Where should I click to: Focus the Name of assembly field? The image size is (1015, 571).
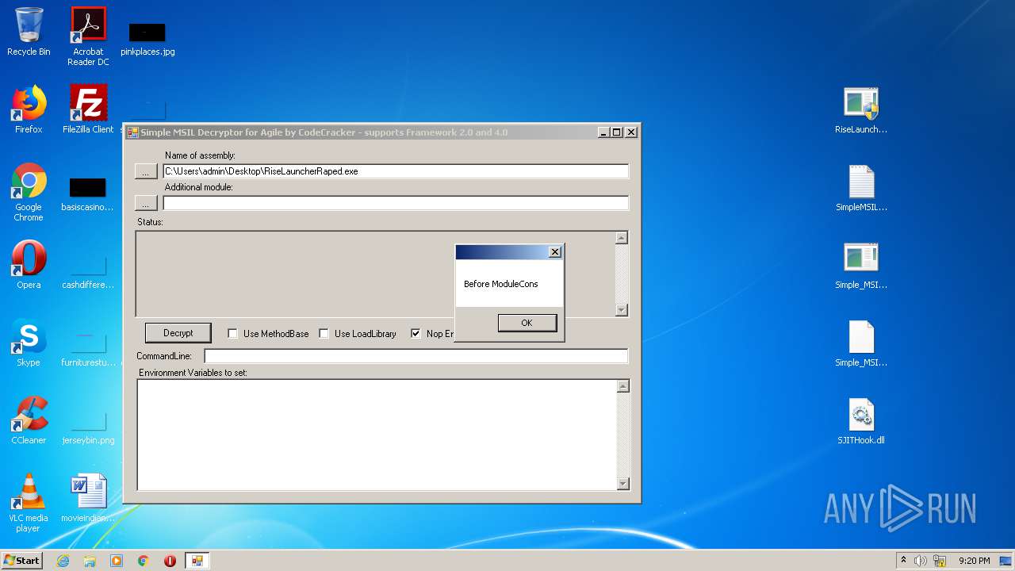[x=396, y=171]
